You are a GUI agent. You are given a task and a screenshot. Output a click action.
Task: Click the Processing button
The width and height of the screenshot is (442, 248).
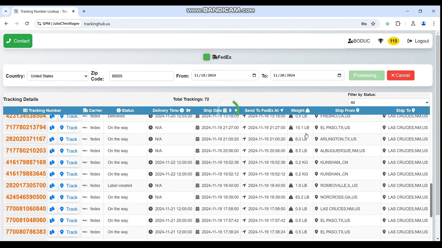point(367,75)
